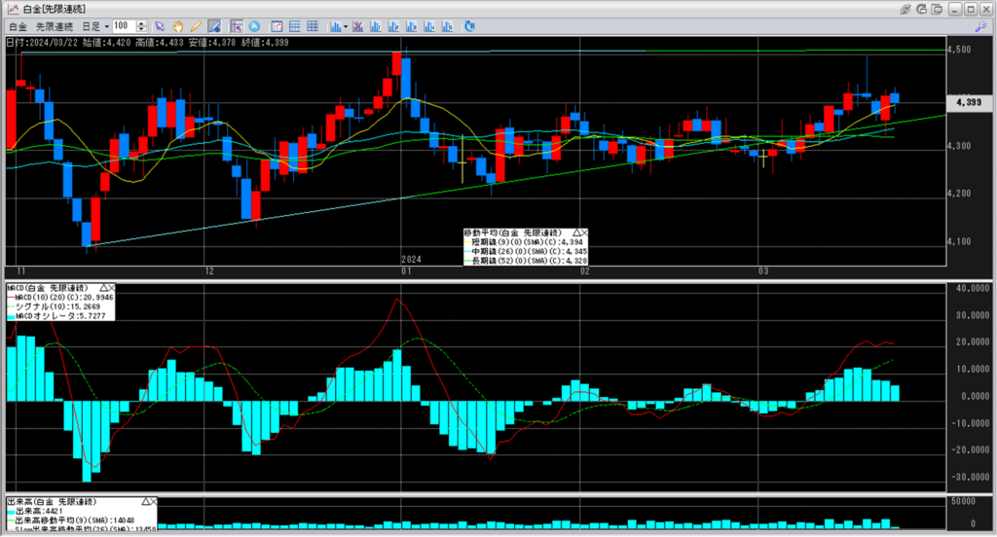
Task: Activate the hand pan tool
Action: [178, 25]
